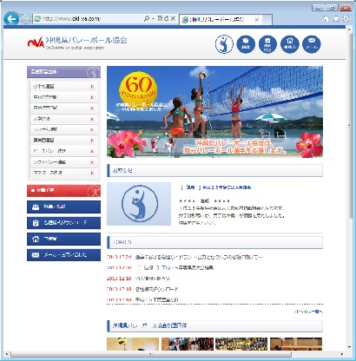356x361 pixels.
Task: Open favorites with the star icon
Action: point(336,19)
